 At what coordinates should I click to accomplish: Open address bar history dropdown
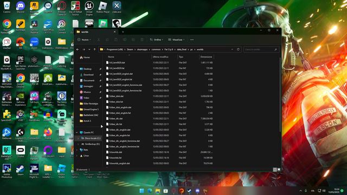(232, 49)
